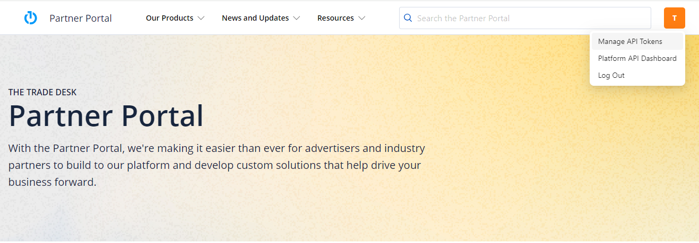Expand the chevron beside Resources
The width and height of the screenshot is (699, 243).
coord(362,18)
